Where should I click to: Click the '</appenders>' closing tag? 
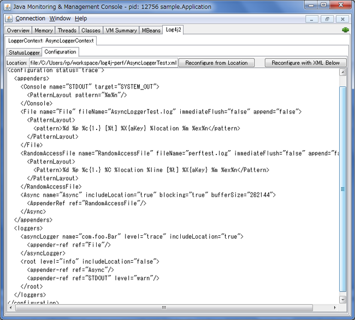click(x=33, y=220)
